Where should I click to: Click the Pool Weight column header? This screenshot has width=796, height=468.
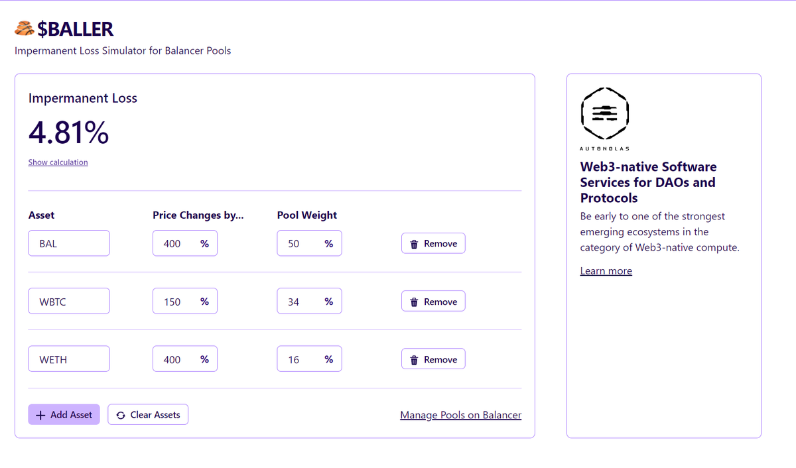tap(307, 215)
